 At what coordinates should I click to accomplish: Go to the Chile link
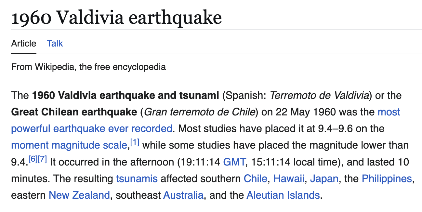pos(255,179)
